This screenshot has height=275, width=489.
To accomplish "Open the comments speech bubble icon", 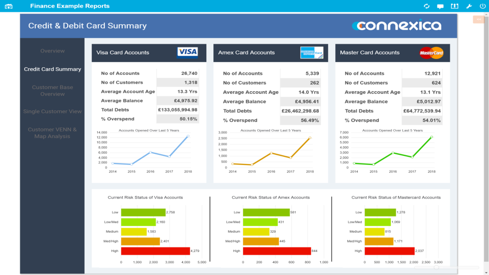I will [440, 6].
